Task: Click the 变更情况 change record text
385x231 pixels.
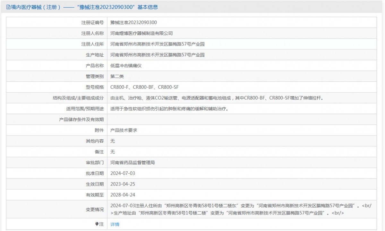Action: (241, 209)
